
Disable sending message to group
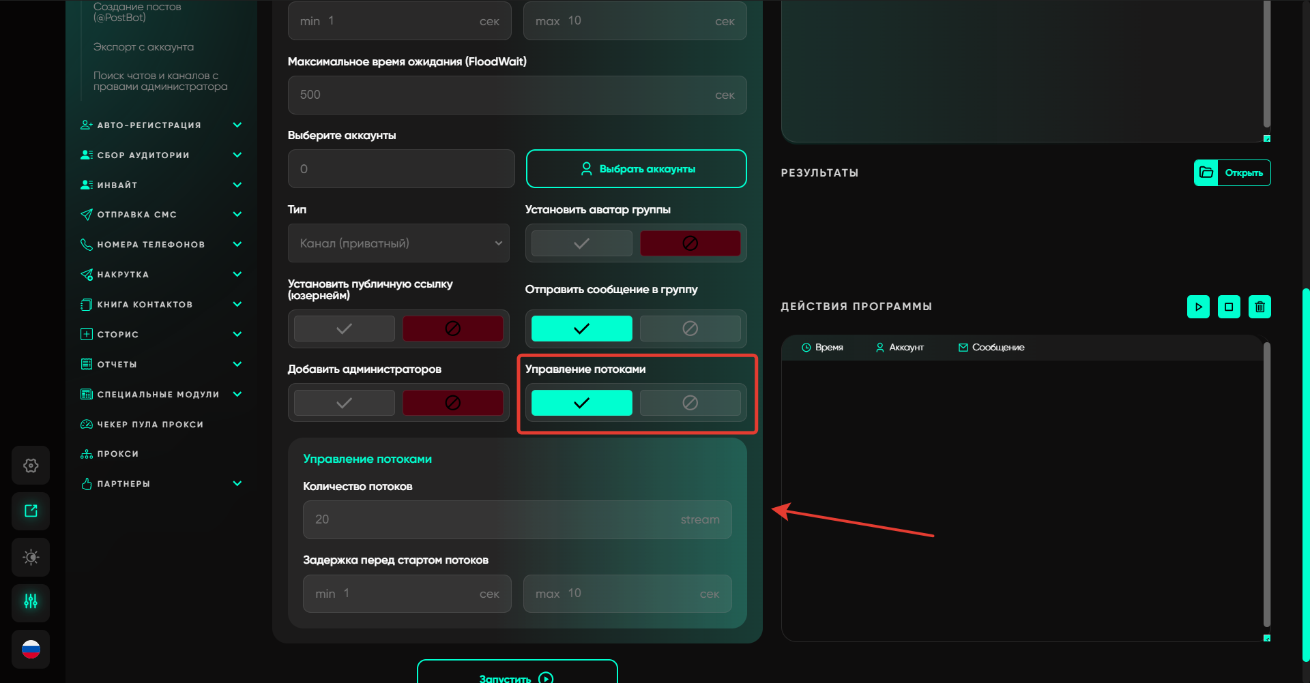tap(690, 329)
